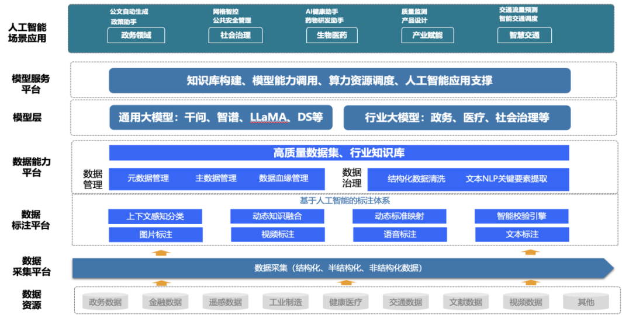629x315 pixels.
Task: Select the 通用大模型 model block
Action: pyautogui.click(x=221, y=117)
